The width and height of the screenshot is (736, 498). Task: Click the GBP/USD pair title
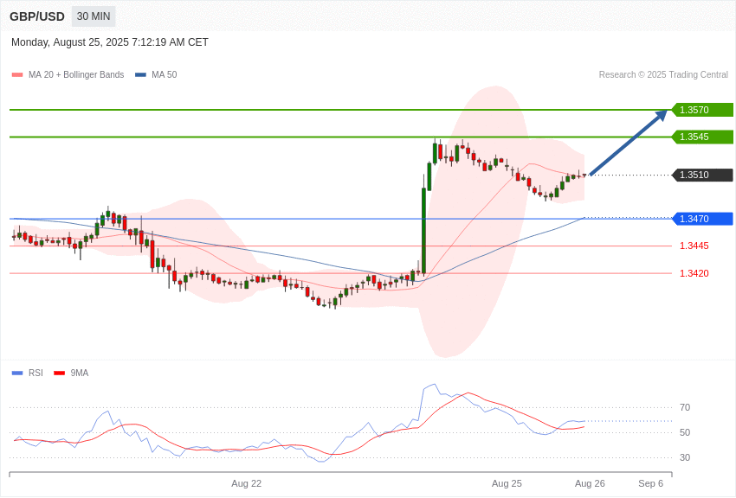point(37,16)
